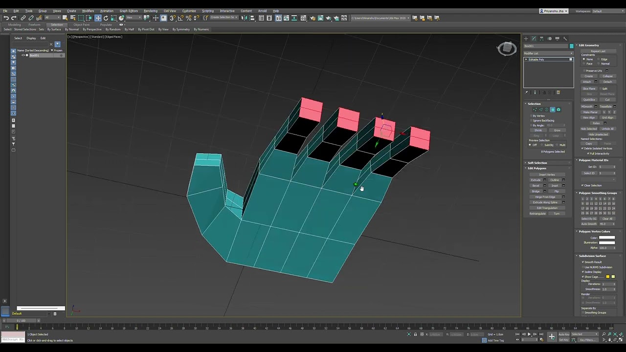Toggle Delete Isolated Vertices checkbox

coord(583,149)
